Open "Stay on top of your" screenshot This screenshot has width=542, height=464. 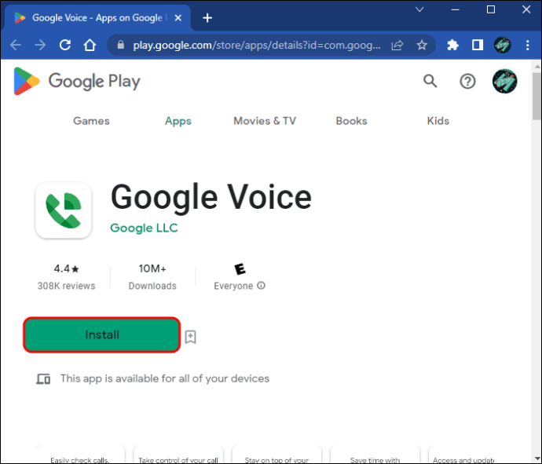pos(276,455)
